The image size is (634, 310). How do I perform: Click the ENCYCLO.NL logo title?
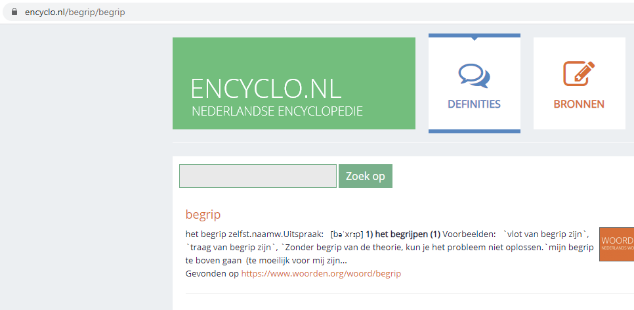pyautogui.click(x=267, y=89)
